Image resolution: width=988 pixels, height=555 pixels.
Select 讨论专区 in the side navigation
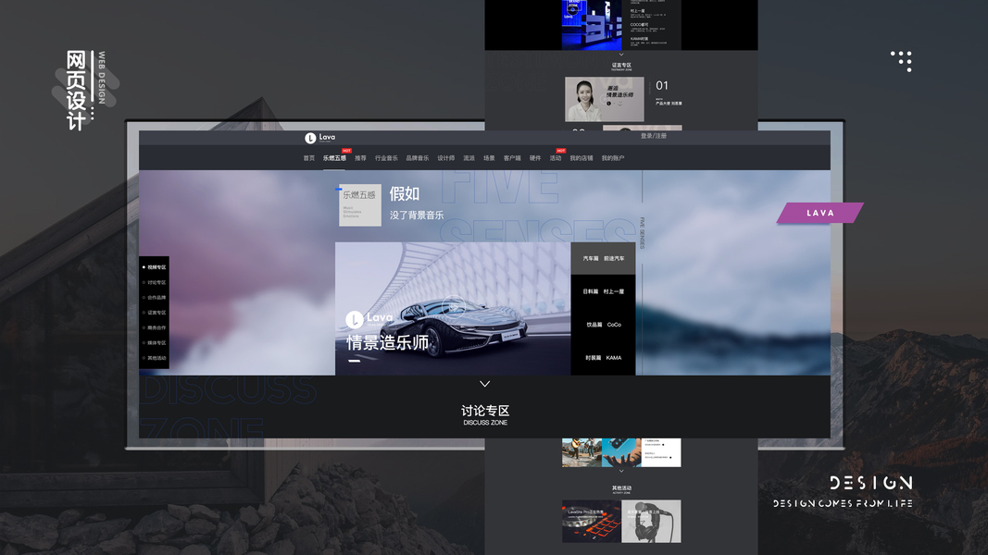[155, 282]
